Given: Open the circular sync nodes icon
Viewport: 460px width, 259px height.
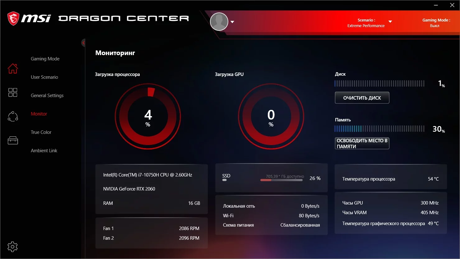Looking at the screenshot, I should [13, 116].
